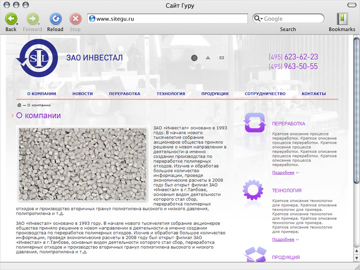Click the ЗАО ИНВЕСТАЛ company name
The width and height of the screenshot is (360, 270).
coord(94,58)
